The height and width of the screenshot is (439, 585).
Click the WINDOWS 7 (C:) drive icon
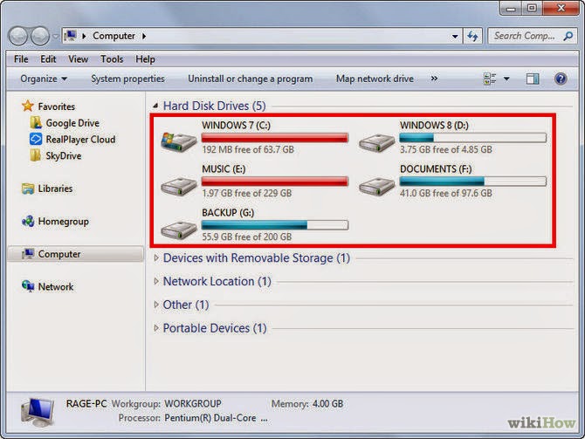178,142
